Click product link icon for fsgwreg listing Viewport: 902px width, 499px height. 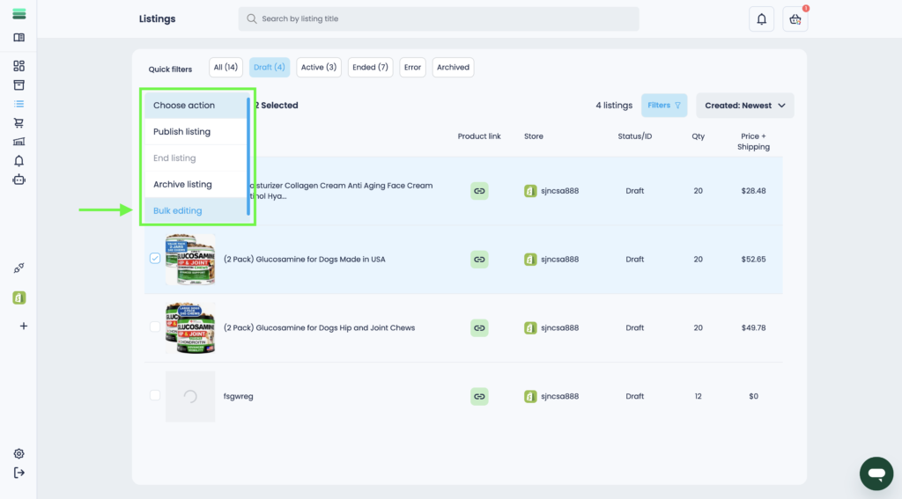coord(479,396)
